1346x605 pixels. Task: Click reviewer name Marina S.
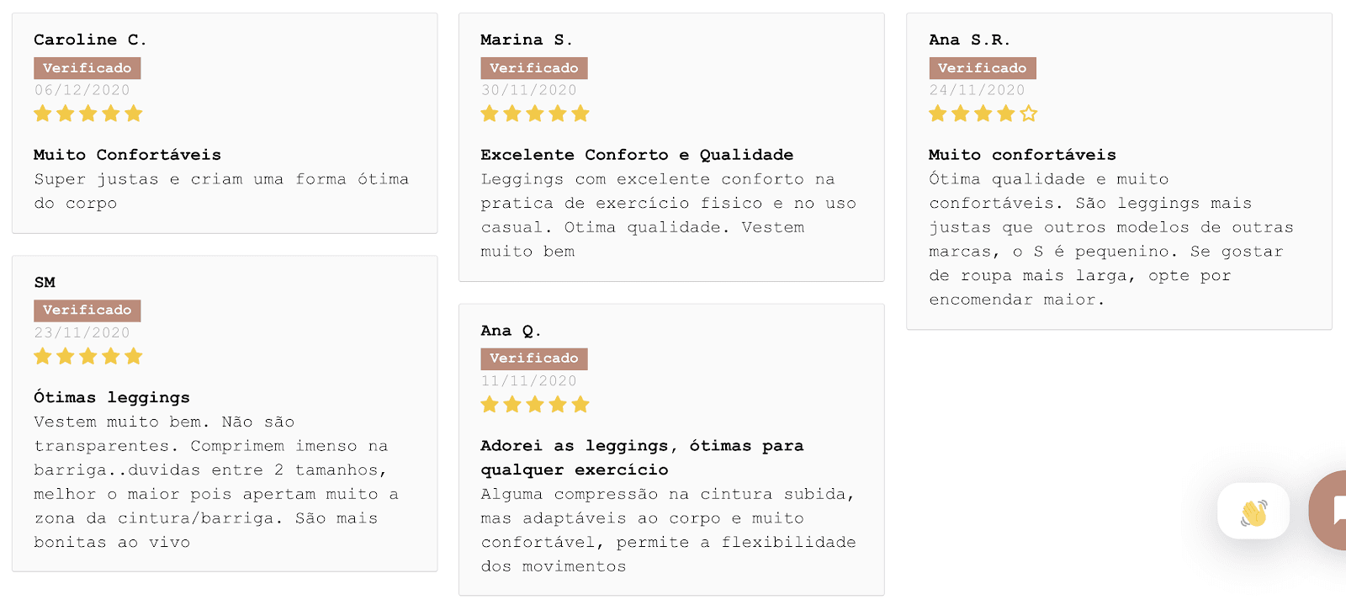(x=526, y=40)
